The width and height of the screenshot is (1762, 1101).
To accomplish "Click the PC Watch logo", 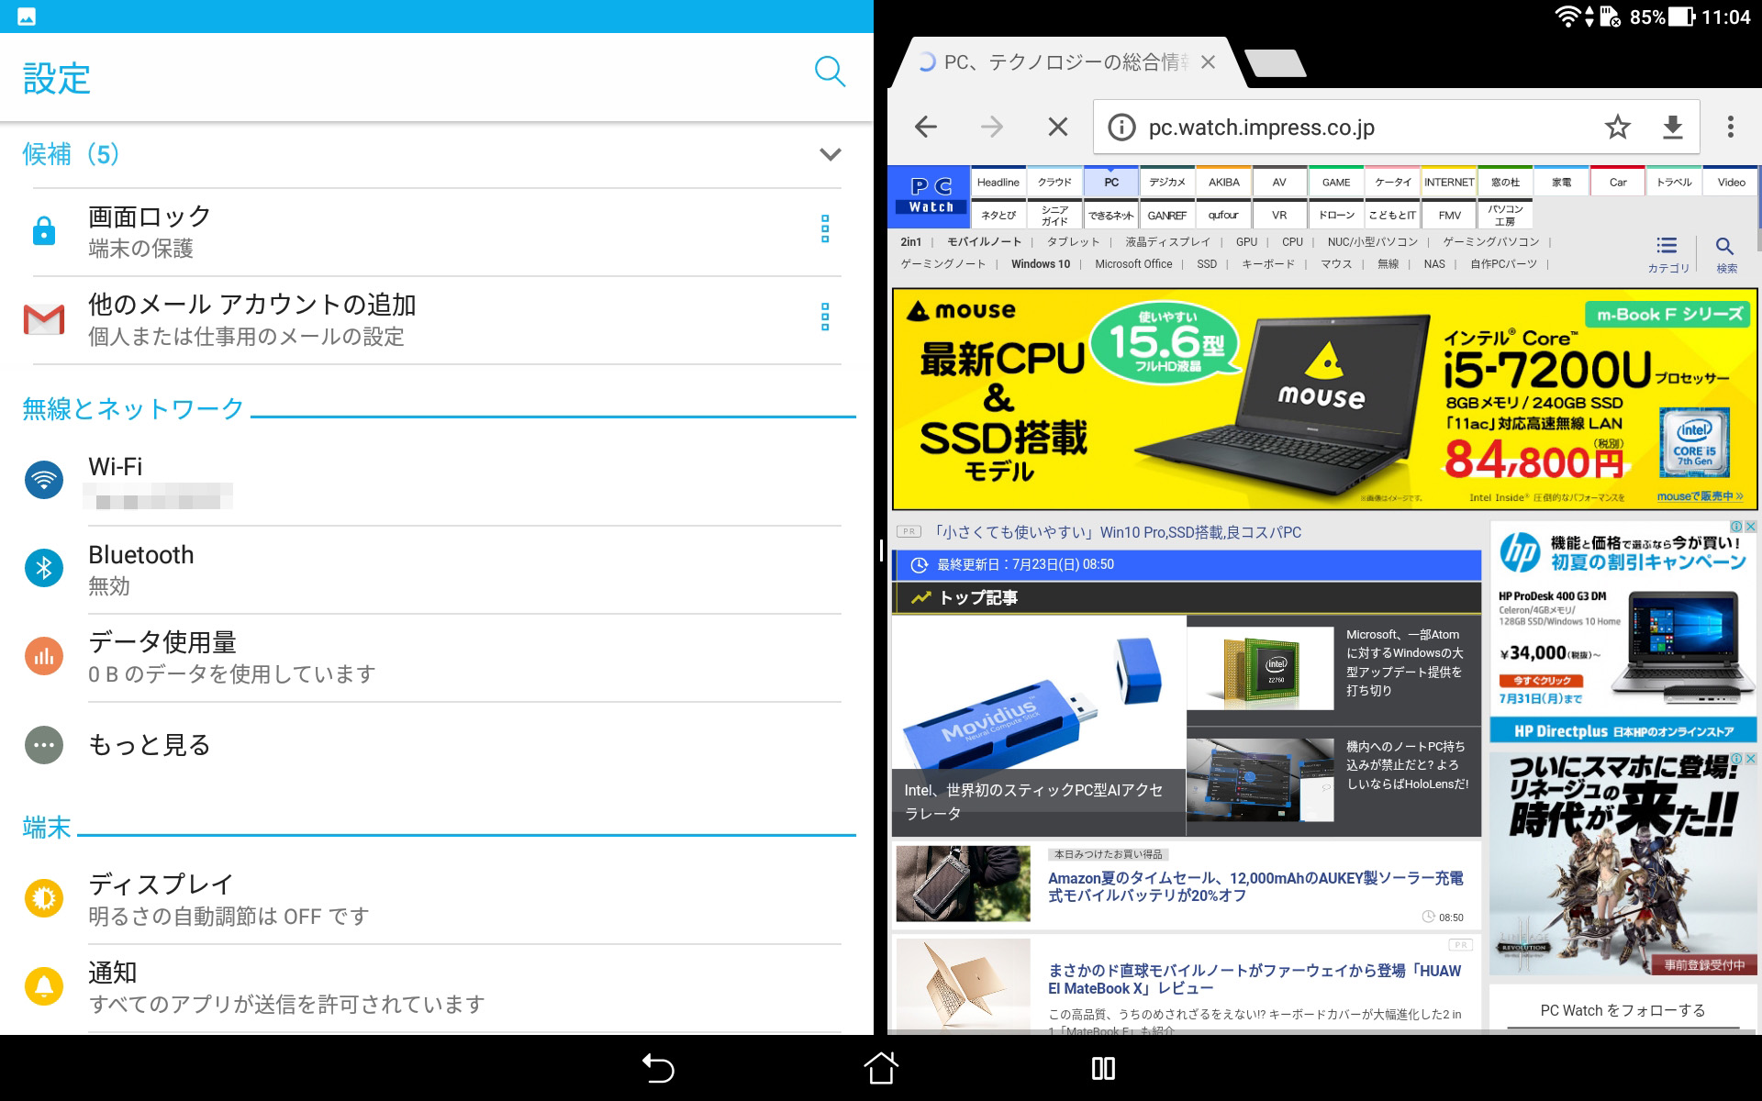I will pyautogui.click(x=931, y=195).
